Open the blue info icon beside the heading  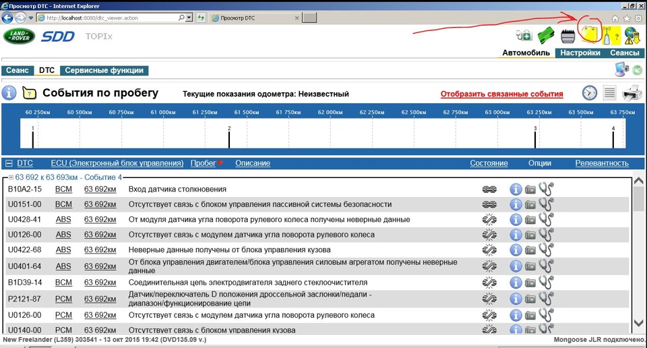click(x=9, y=93)
